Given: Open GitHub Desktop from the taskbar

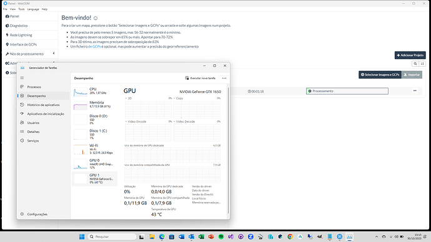Looking at the screenshot, I should (x=240, y=236).
